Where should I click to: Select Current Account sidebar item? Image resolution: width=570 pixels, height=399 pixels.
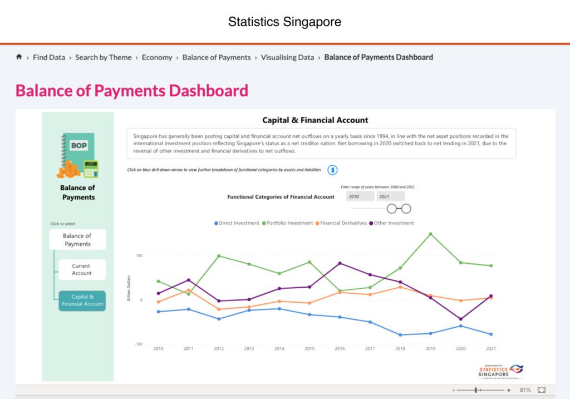point(82,269)
